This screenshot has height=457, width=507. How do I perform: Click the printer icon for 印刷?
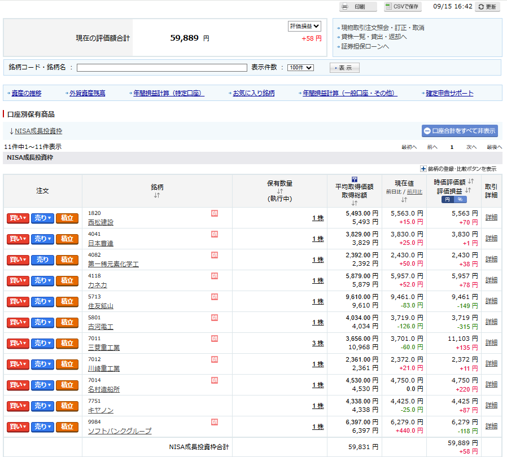(x=345, y=7)
